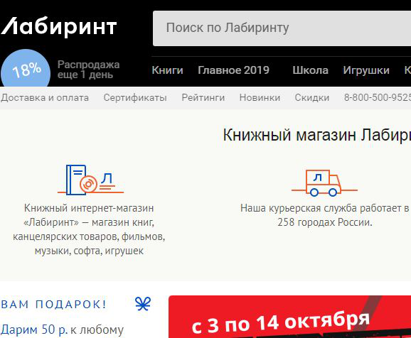Click the ВАМ ПОДАРОК! heading
Viewport: 411px width, 338px height.
[54, 305]
